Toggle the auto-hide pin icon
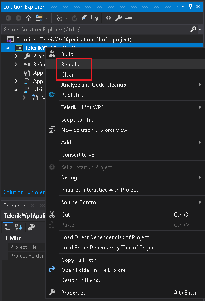 [x=190, y=6]
